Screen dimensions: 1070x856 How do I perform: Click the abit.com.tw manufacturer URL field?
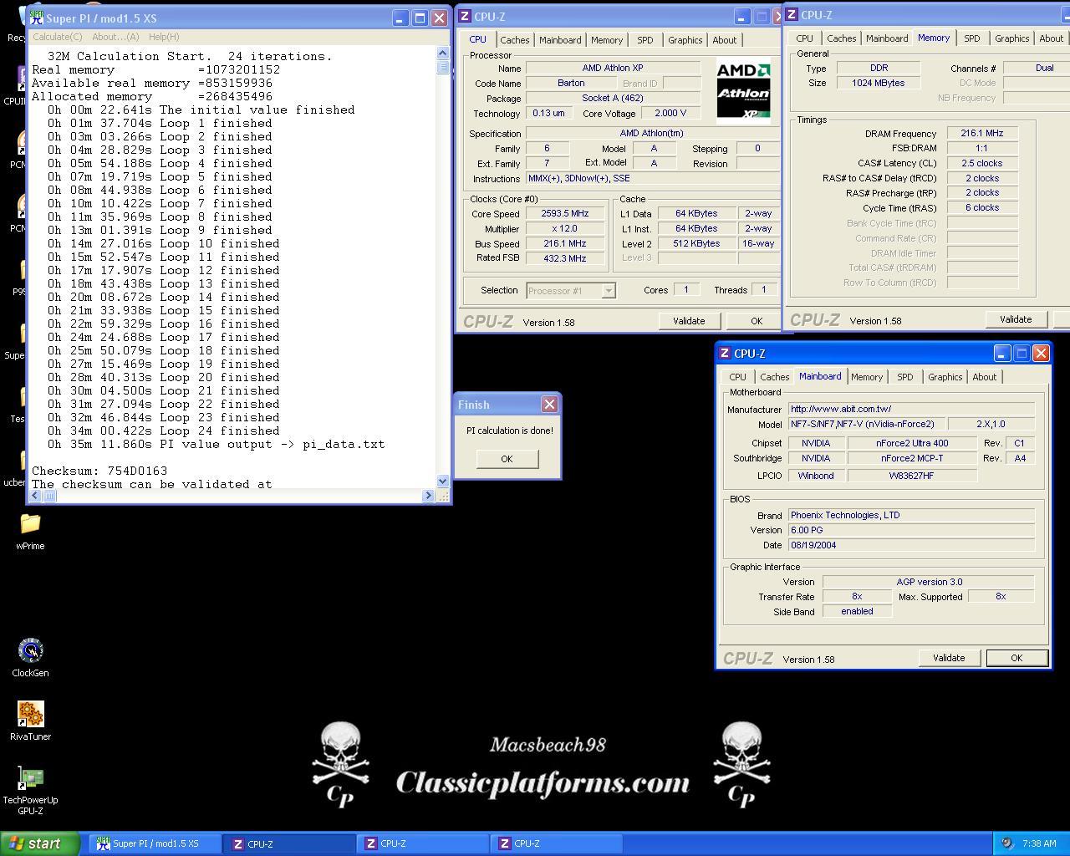pos(911,409)
